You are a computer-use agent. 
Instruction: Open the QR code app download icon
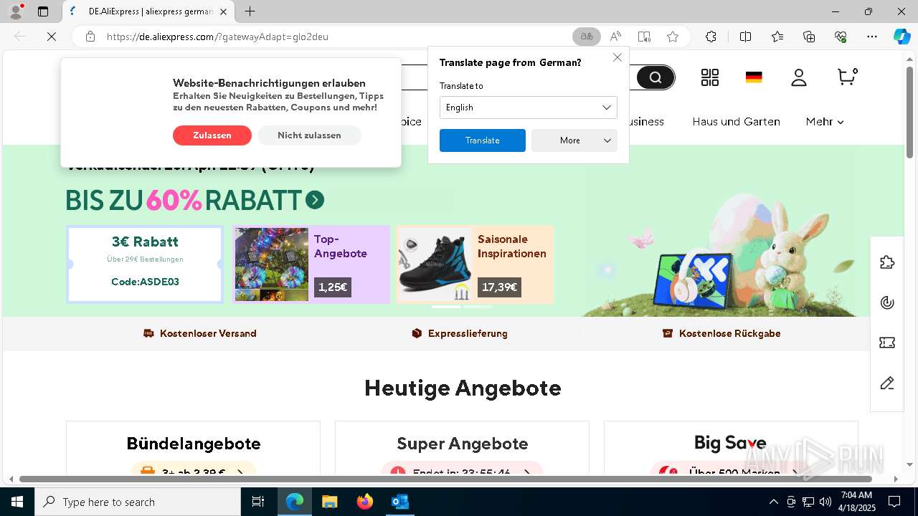point(710,77)
